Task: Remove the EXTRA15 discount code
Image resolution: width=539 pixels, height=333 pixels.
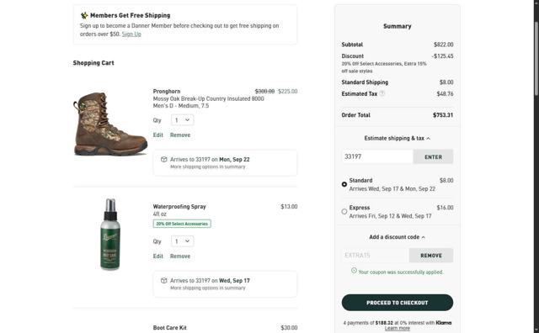Action: click(431, 256)
